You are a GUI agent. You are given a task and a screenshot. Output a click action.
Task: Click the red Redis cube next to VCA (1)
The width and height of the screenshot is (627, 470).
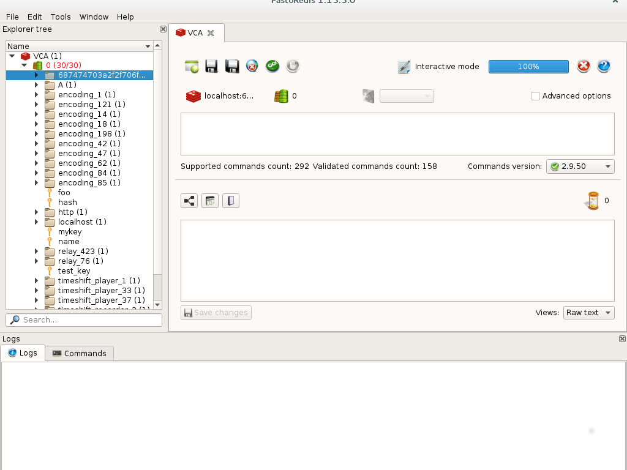(x=26, y=56)
